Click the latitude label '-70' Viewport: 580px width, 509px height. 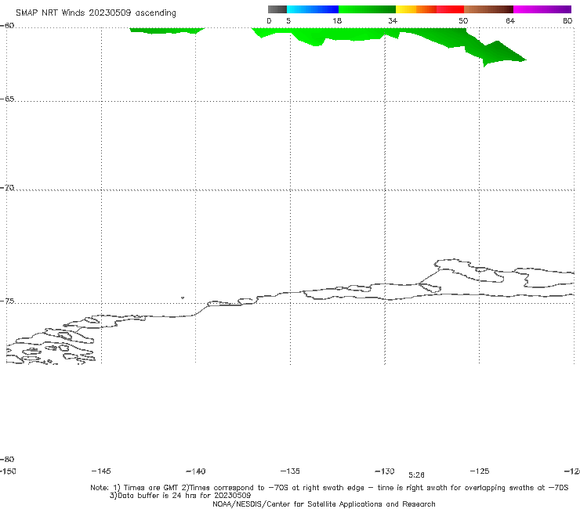pyautogui.click(x=7, y=188)
